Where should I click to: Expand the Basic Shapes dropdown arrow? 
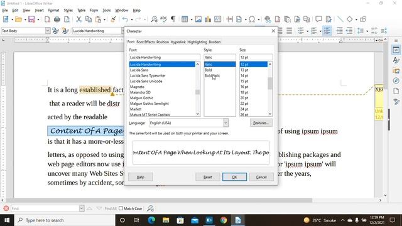[x=356, y=19]
